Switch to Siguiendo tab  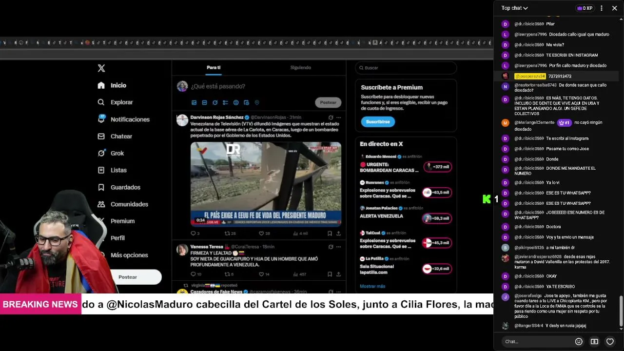pyautogui.click(x=300, y=68)
